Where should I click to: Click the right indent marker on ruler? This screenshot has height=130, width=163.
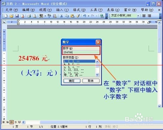pos(149,22)
